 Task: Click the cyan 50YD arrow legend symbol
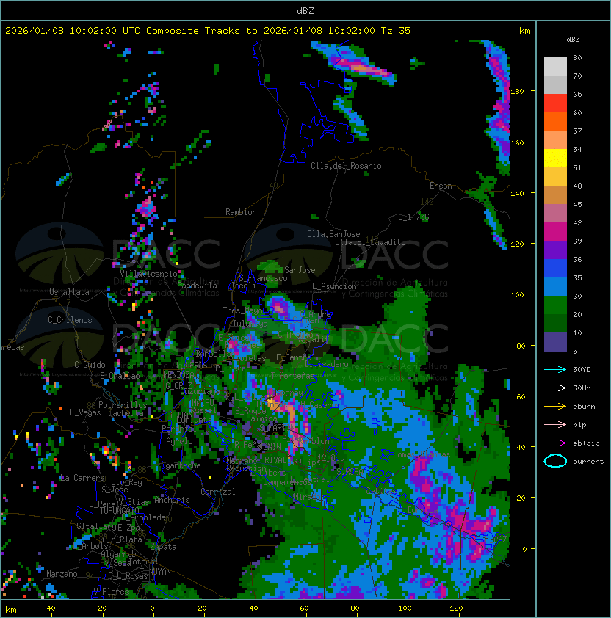[x=555, y=369]
